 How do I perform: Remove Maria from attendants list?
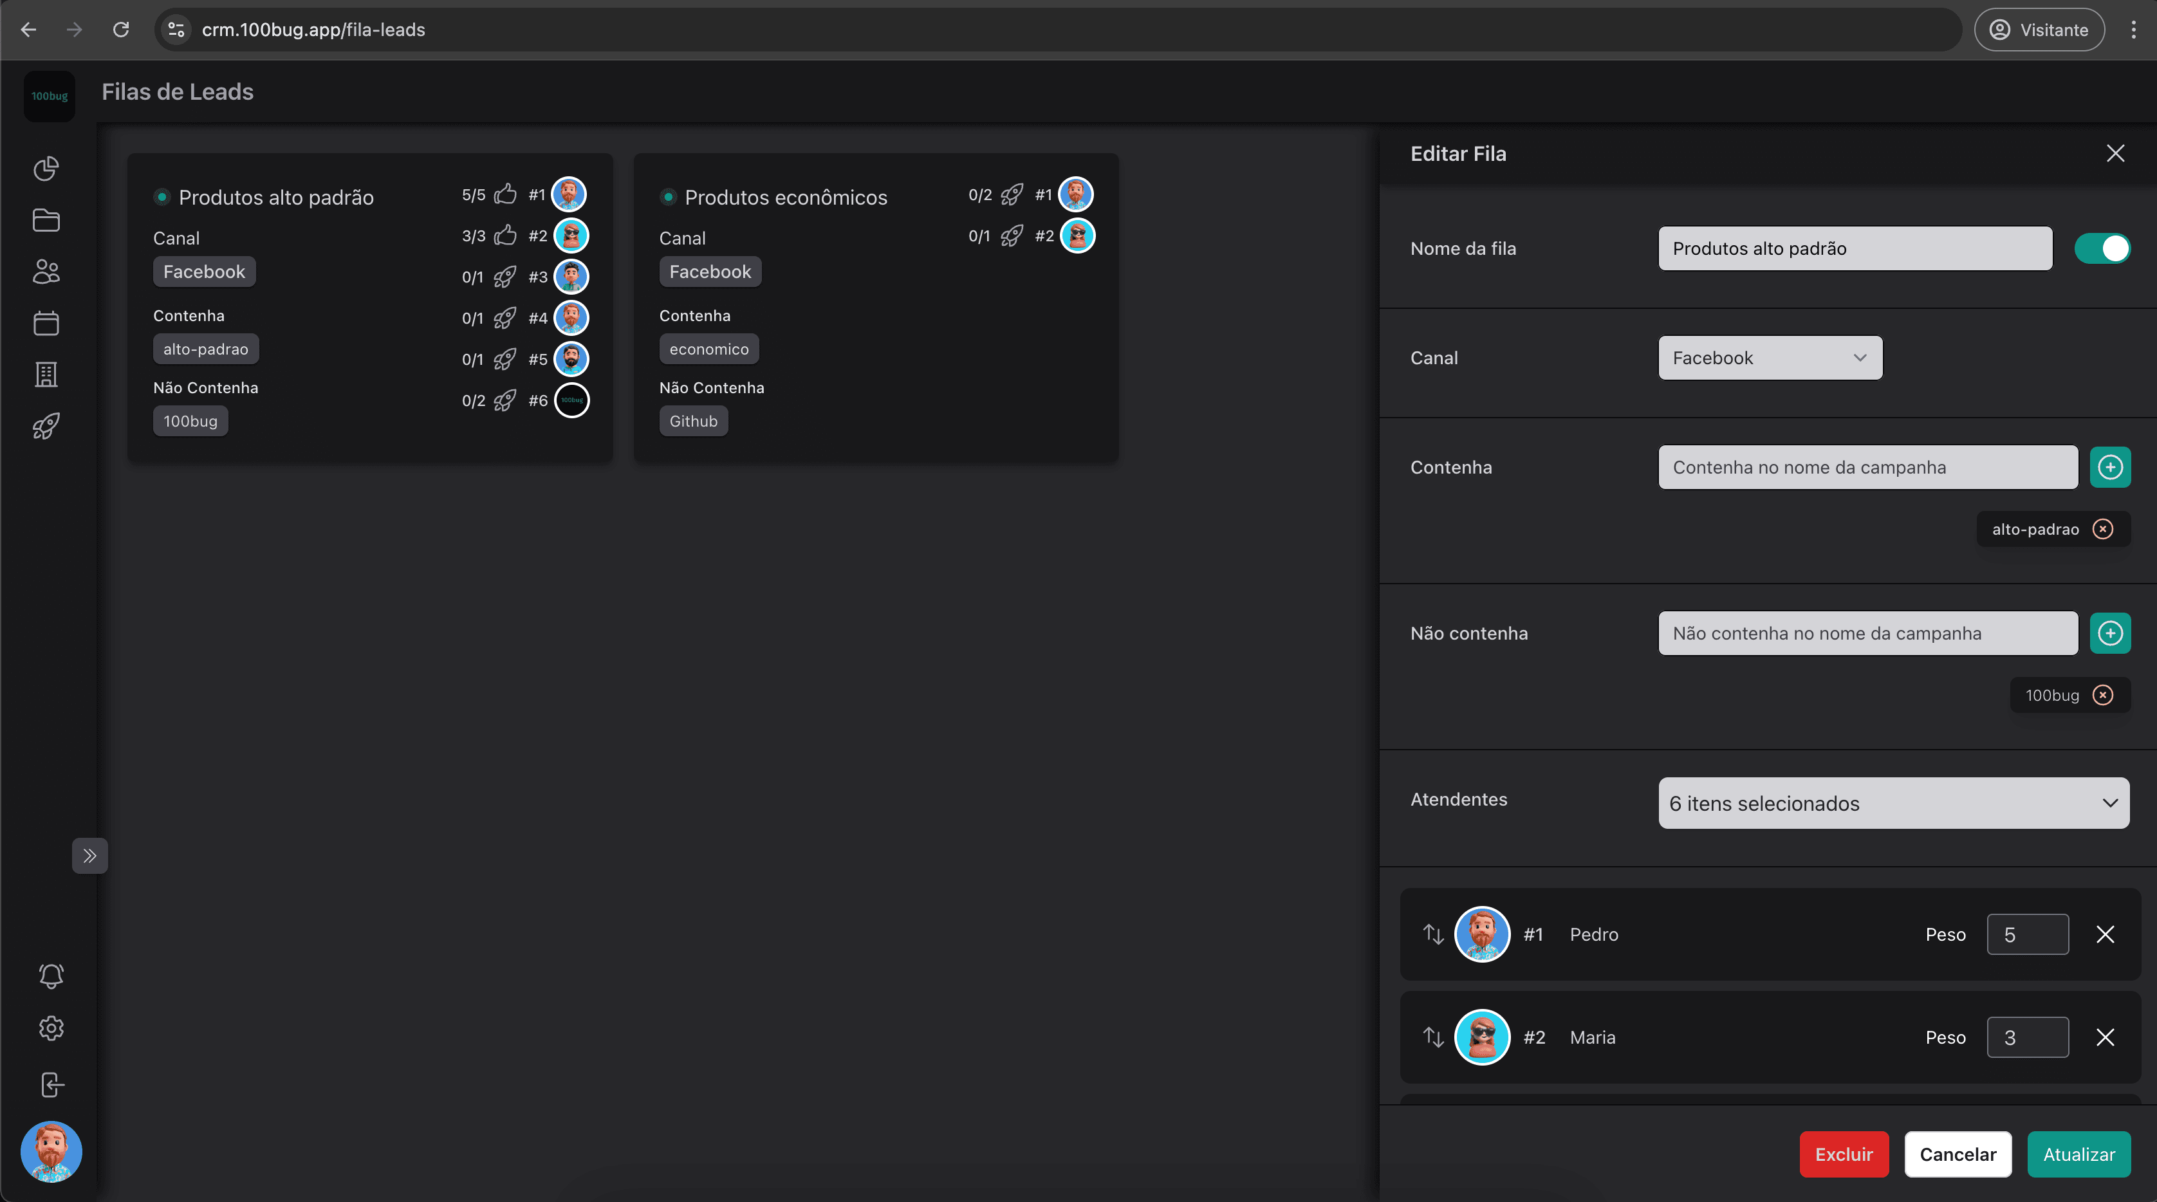pos(2105,1037)
